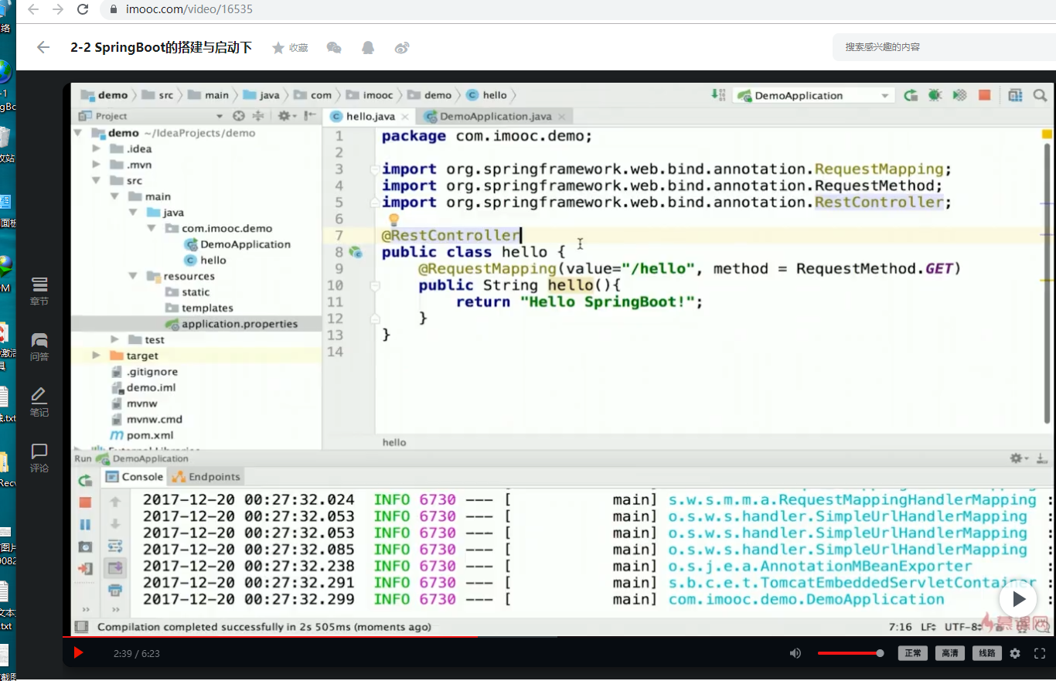
Task: Go back with the browser back arrow
Action: [x=32, y=9]
